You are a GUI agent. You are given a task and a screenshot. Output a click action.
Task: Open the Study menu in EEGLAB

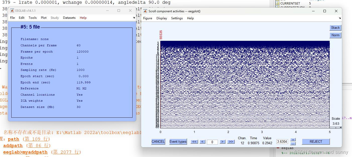tap(55, 18)
